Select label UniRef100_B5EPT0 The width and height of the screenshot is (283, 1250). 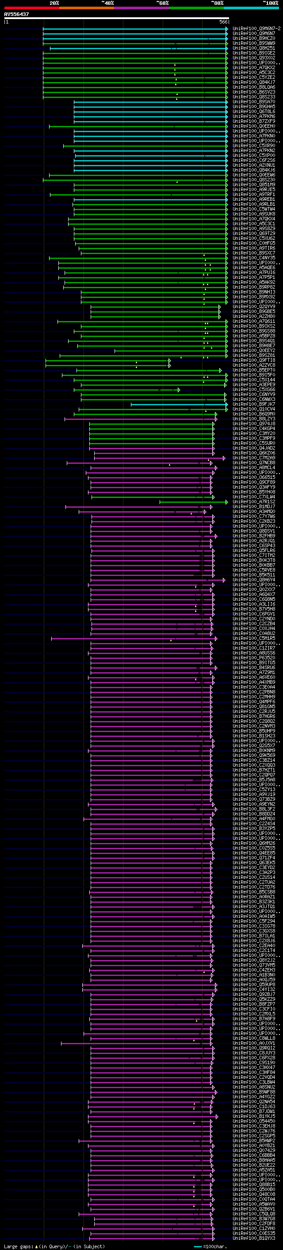pos(254,370)
